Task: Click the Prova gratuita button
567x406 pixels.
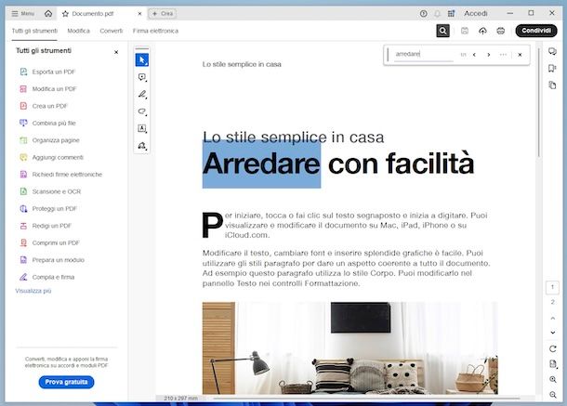Action: click(x=66, y=382)
